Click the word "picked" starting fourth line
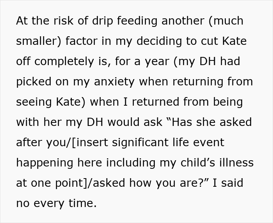Viewport: 273px width, 223px height. [34, 82]
